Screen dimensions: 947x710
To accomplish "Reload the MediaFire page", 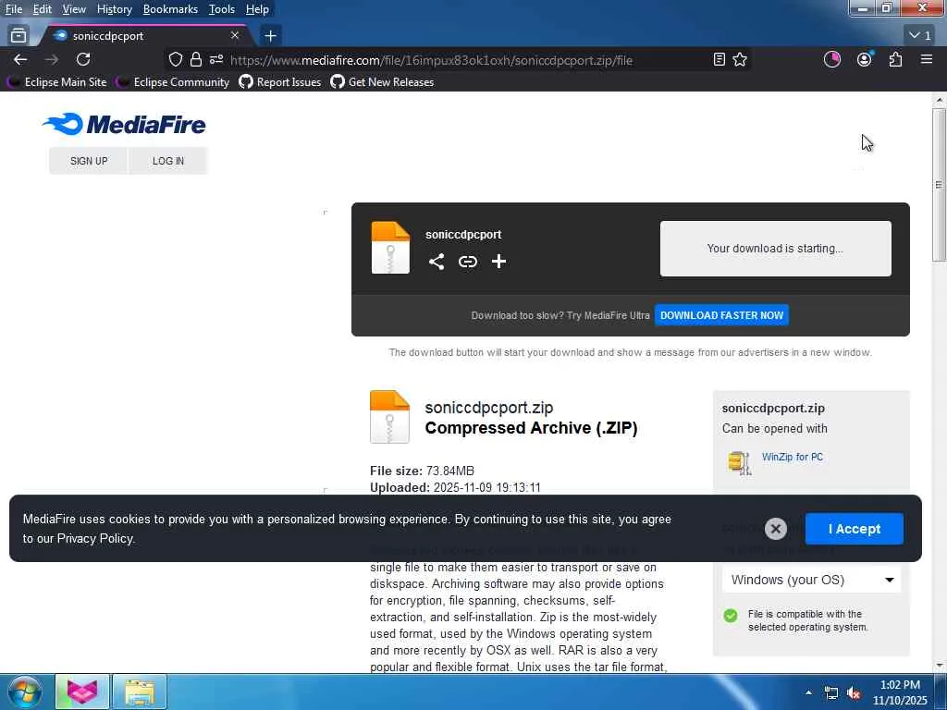I will click(83, 59).
